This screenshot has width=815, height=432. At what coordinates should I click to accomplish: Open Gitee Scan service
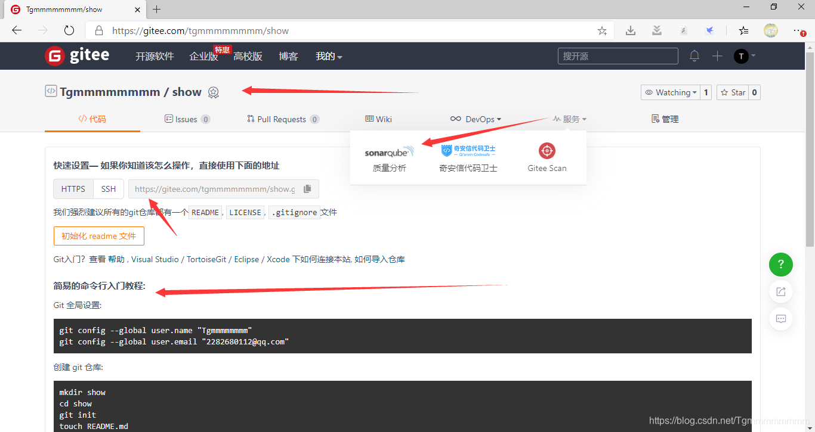[x=547, y=158]
